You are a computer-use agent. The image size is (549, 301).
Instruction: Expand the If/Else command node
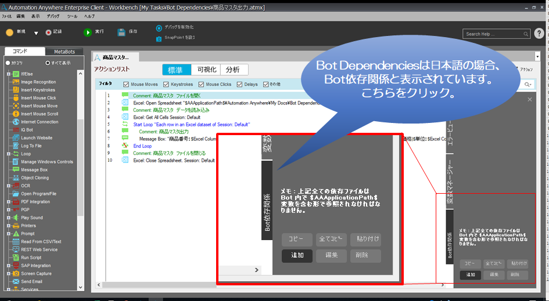click(9, 74)
